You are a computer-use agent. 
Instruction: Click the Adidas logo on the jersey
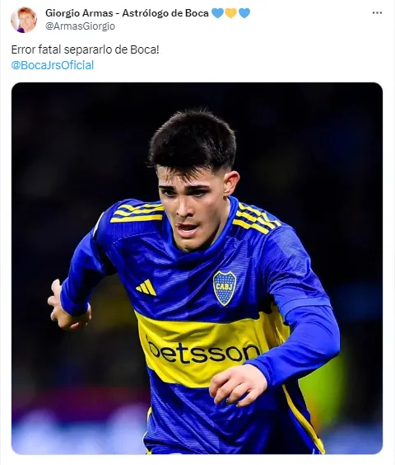[146, 288]
